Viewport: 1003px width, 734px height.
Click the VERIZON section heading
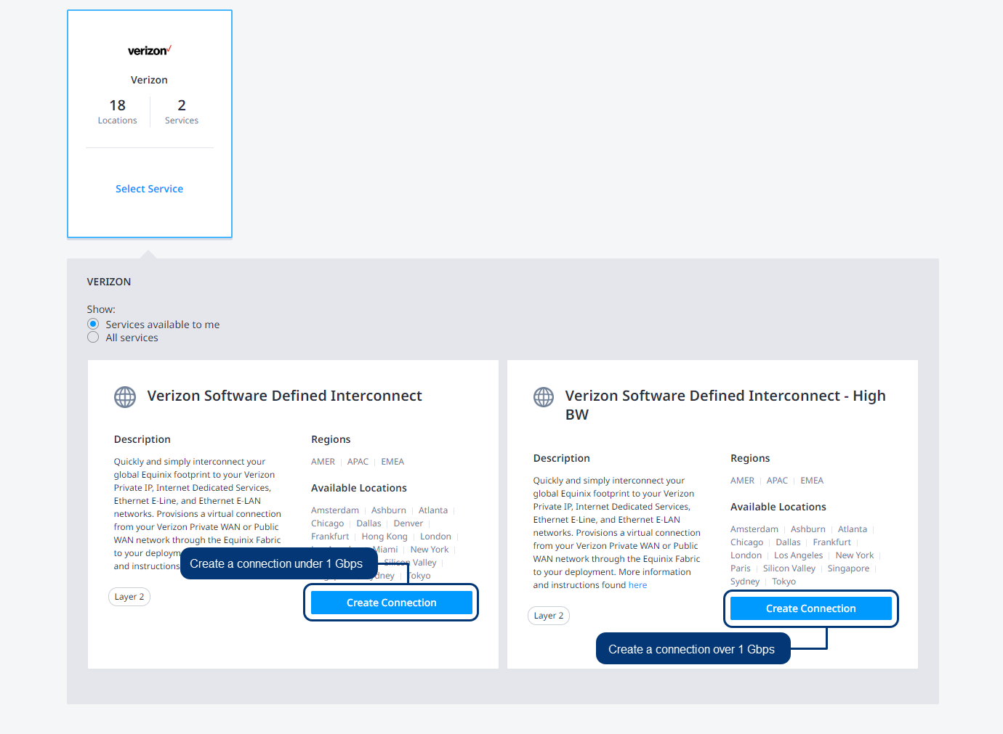pyautogui.click(x=109, y=282)
